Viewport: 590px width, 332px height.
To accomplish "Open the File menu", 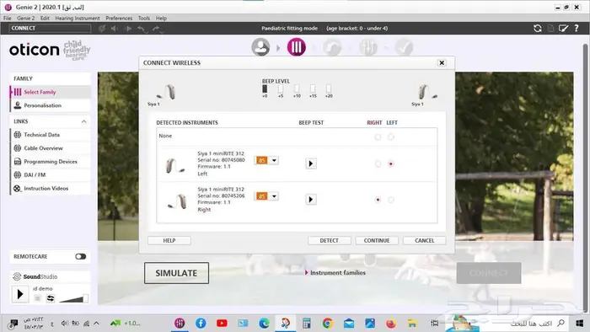I will pyautogui.click(x=7, y=18).
